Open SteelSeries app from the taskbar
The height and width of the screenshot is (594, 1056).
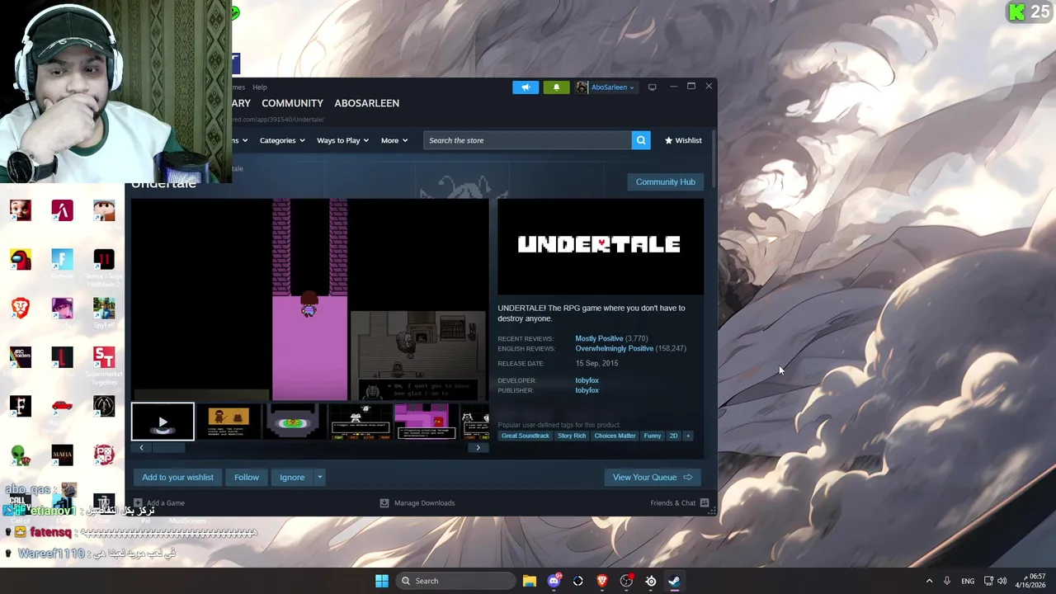(651, 581)
